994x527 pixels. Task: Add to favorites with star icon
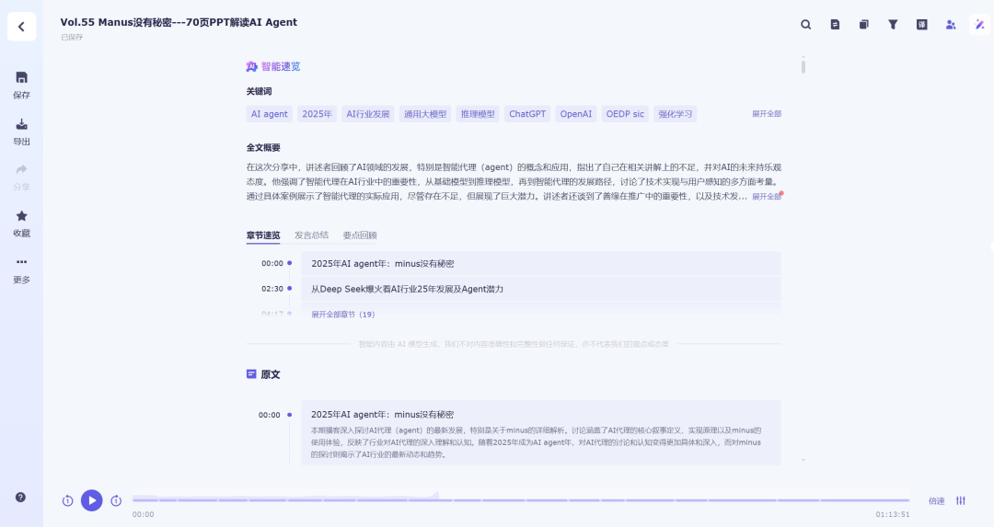tap(21, 216)
